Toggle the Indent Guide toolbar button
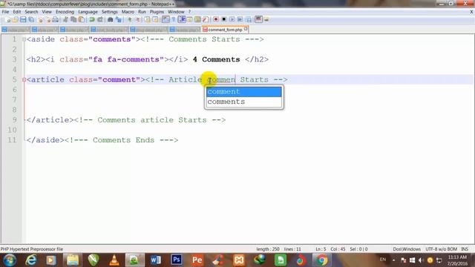Viewport: 475px width, 267px height. click(183, 19)
